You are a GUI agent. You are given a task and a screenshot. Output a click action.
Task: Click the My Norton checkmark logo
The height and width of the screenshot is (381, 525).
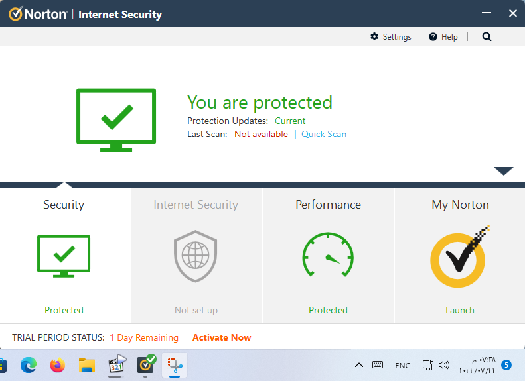click(460, 256)
